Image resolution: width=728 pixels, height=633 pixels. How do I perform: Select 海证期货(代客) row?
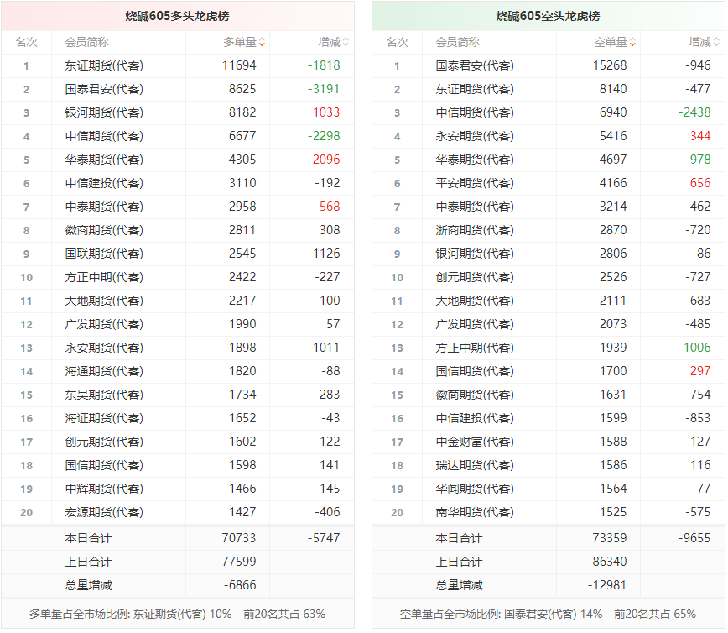pos(178,418)
